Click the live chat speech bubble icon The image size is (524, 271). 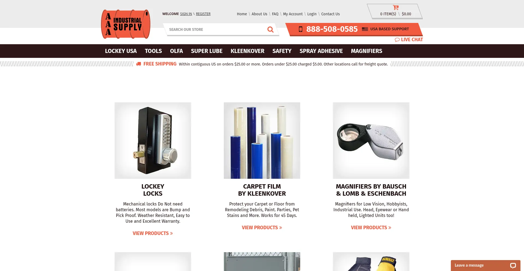397,40
